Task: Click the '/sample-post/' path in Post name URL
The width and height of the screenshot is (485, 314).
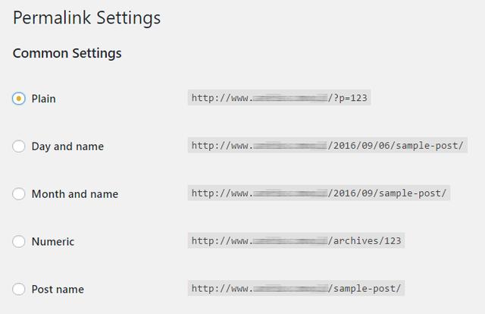Action: pos(365,288)
